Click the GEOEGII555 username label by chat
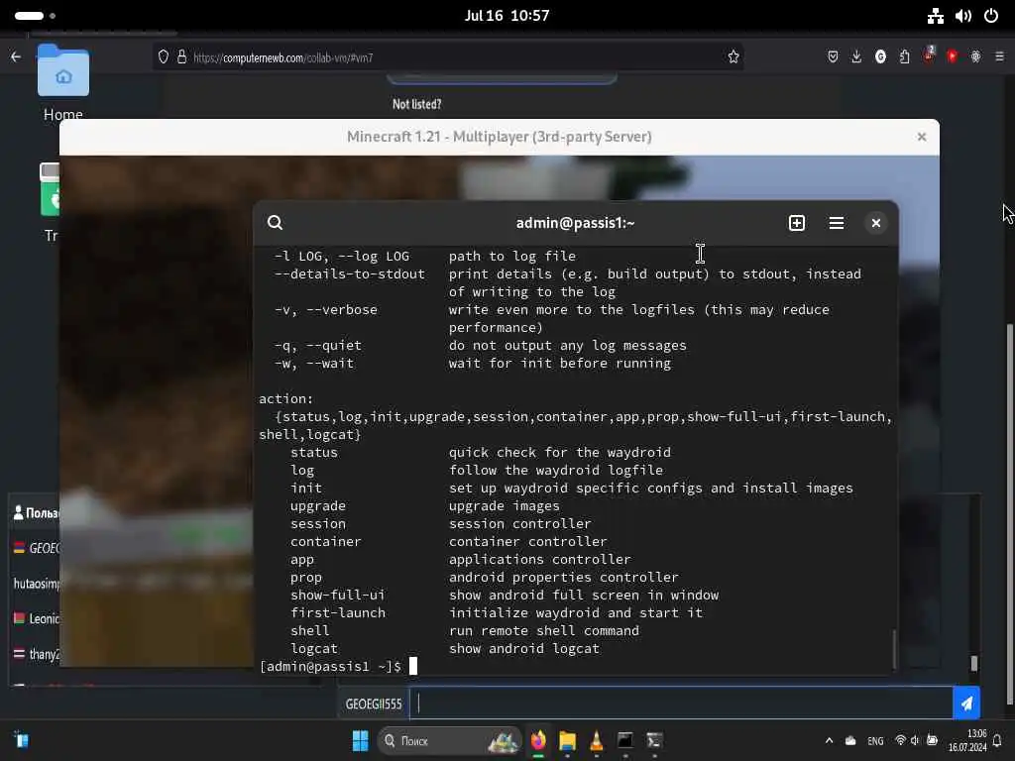This screenshot has width=1015, height=761. click(374, 705)
